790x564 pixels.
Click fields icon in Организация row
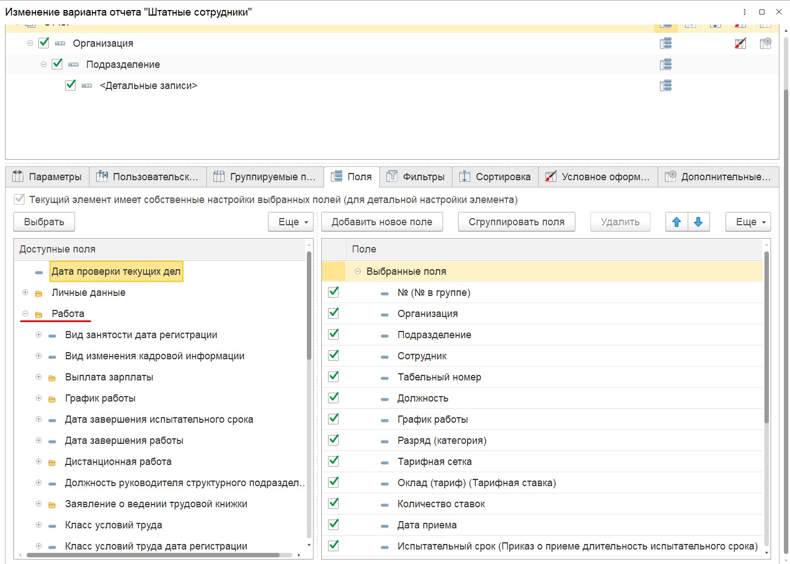[665, 43]
